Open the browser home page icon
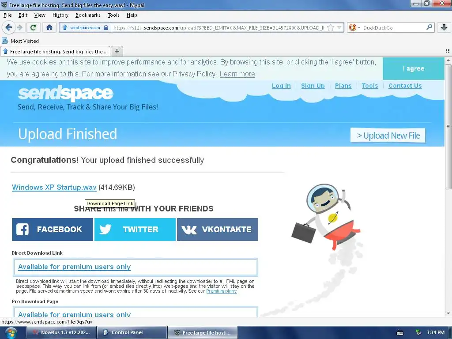 tap(49, 27)
